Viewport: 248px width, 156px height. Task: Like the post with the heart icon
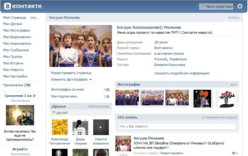pyautogui.click(x=233, y=153)
